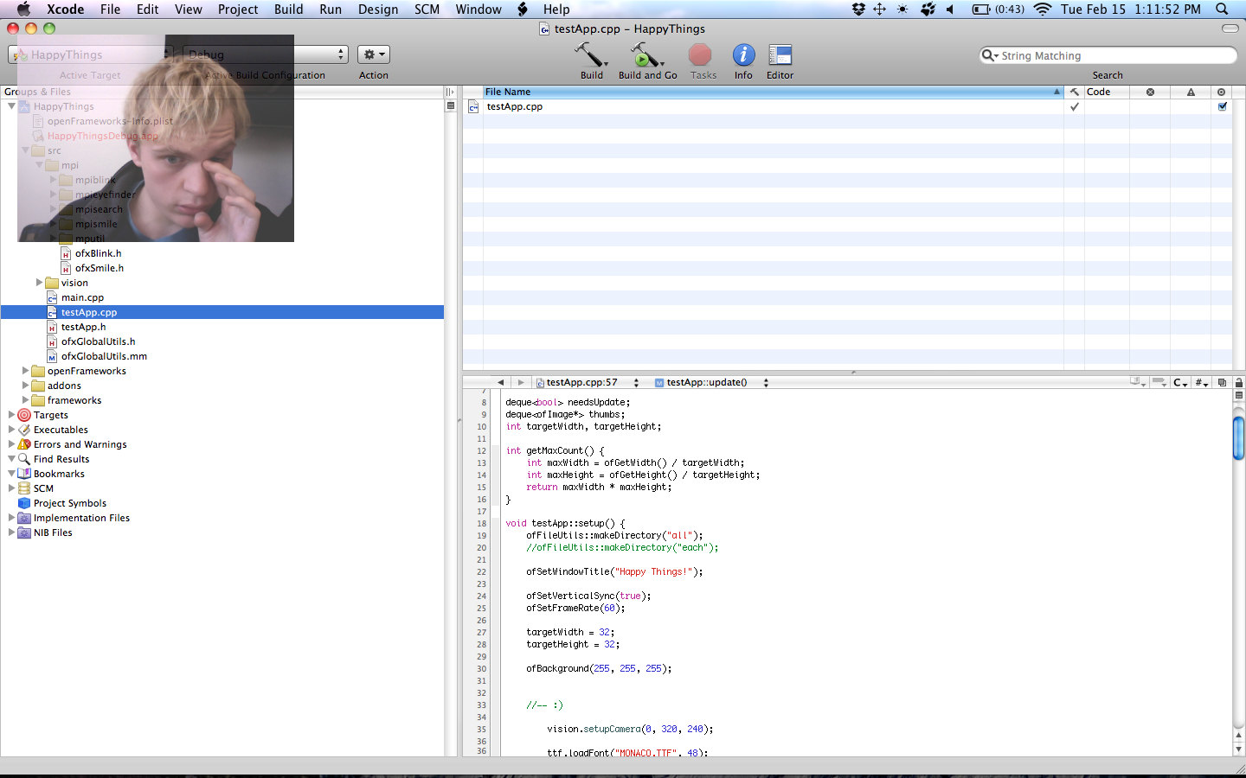Toggle target checkbox for testApp.cpp
Screen dimensions: 1246x778
coord(1222,107)
